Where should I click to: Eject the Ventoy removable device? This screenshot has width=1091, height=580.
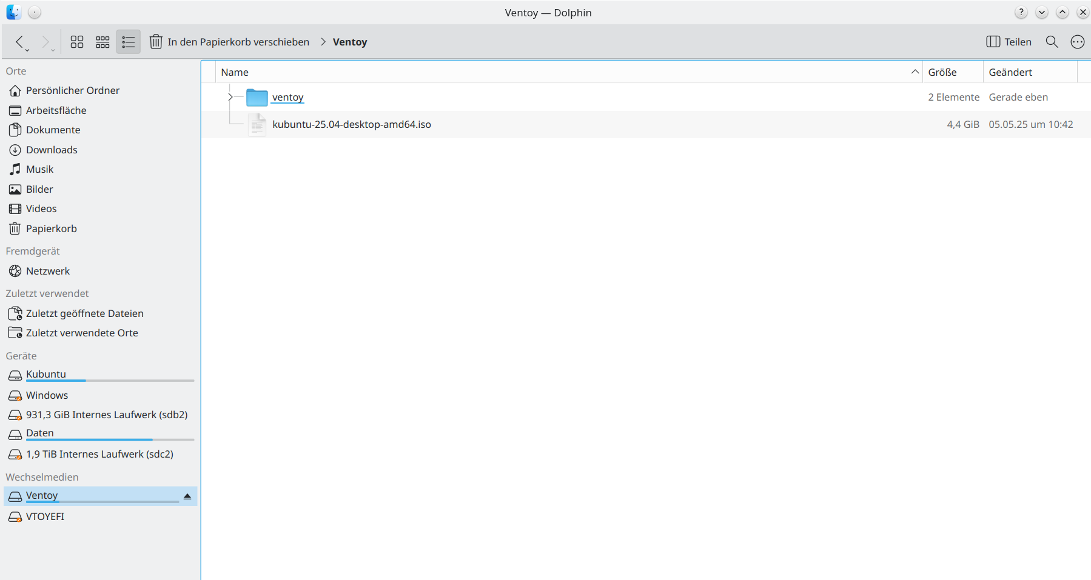[x=187, y=496]
